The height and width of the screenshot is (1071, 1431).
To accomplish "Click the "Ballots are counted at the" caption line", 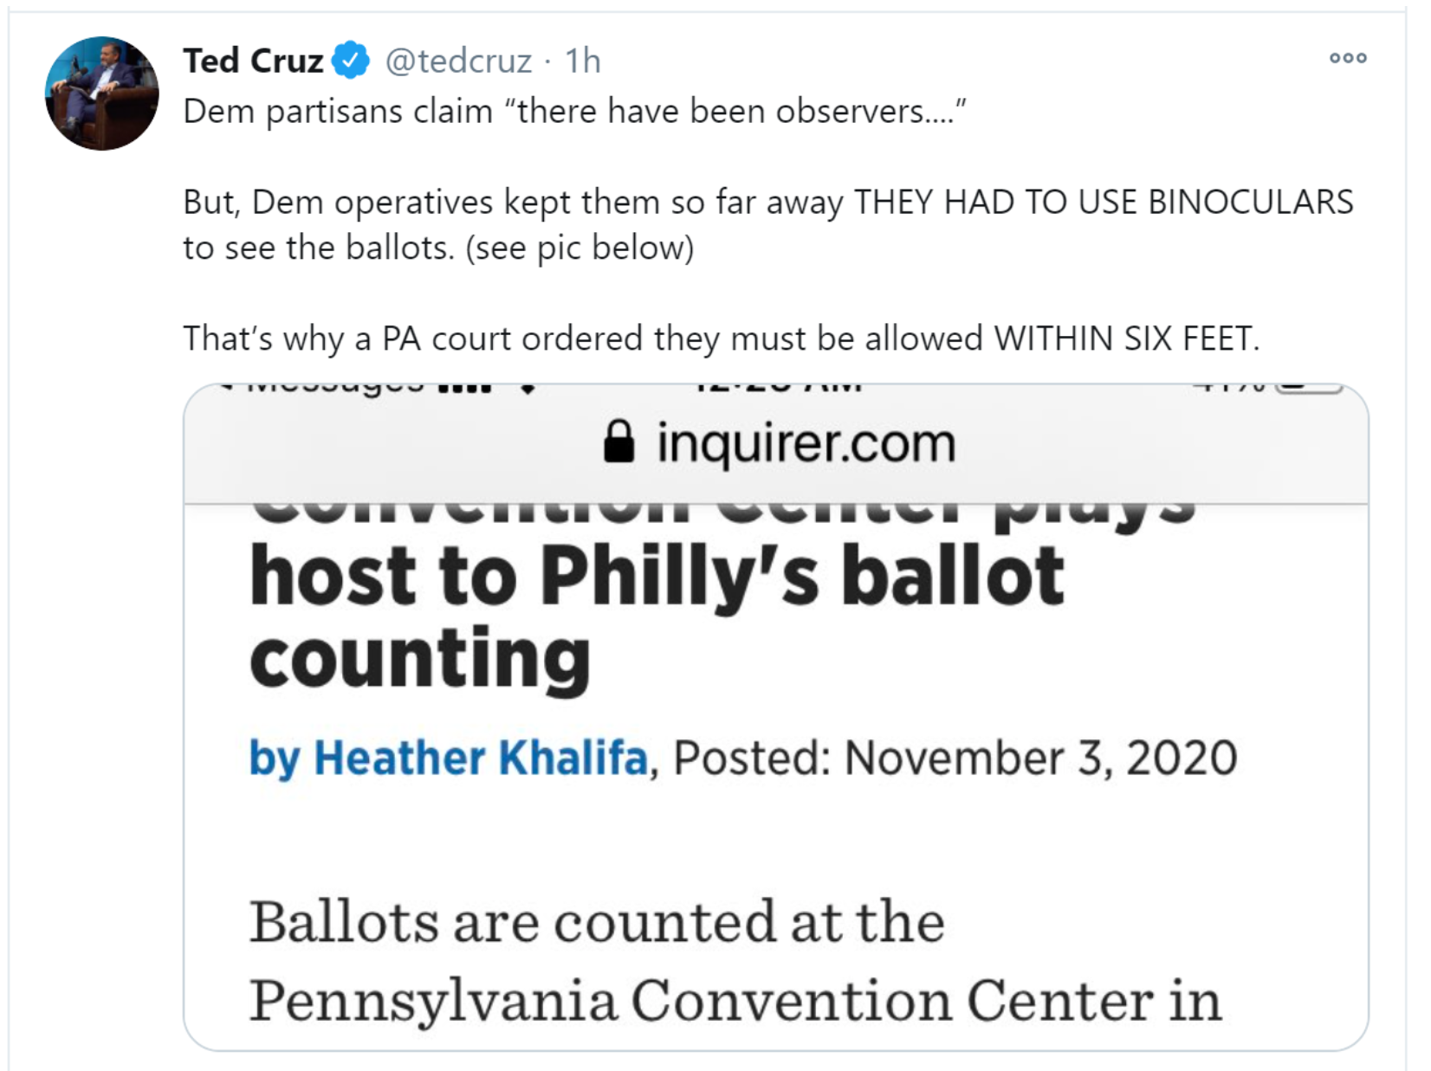I will [x=597, y=921].
